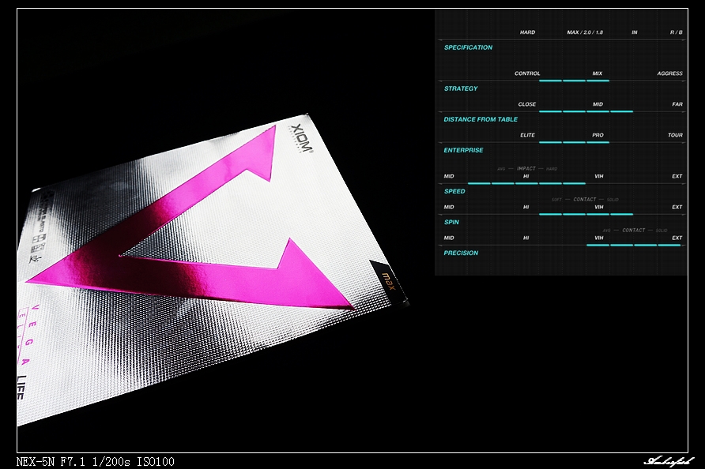Click the MID label between CLOSE and FAR
Image resolution: width=705 pixels, height=469 pixels.
pyautogui.click(x=598, y=104)
